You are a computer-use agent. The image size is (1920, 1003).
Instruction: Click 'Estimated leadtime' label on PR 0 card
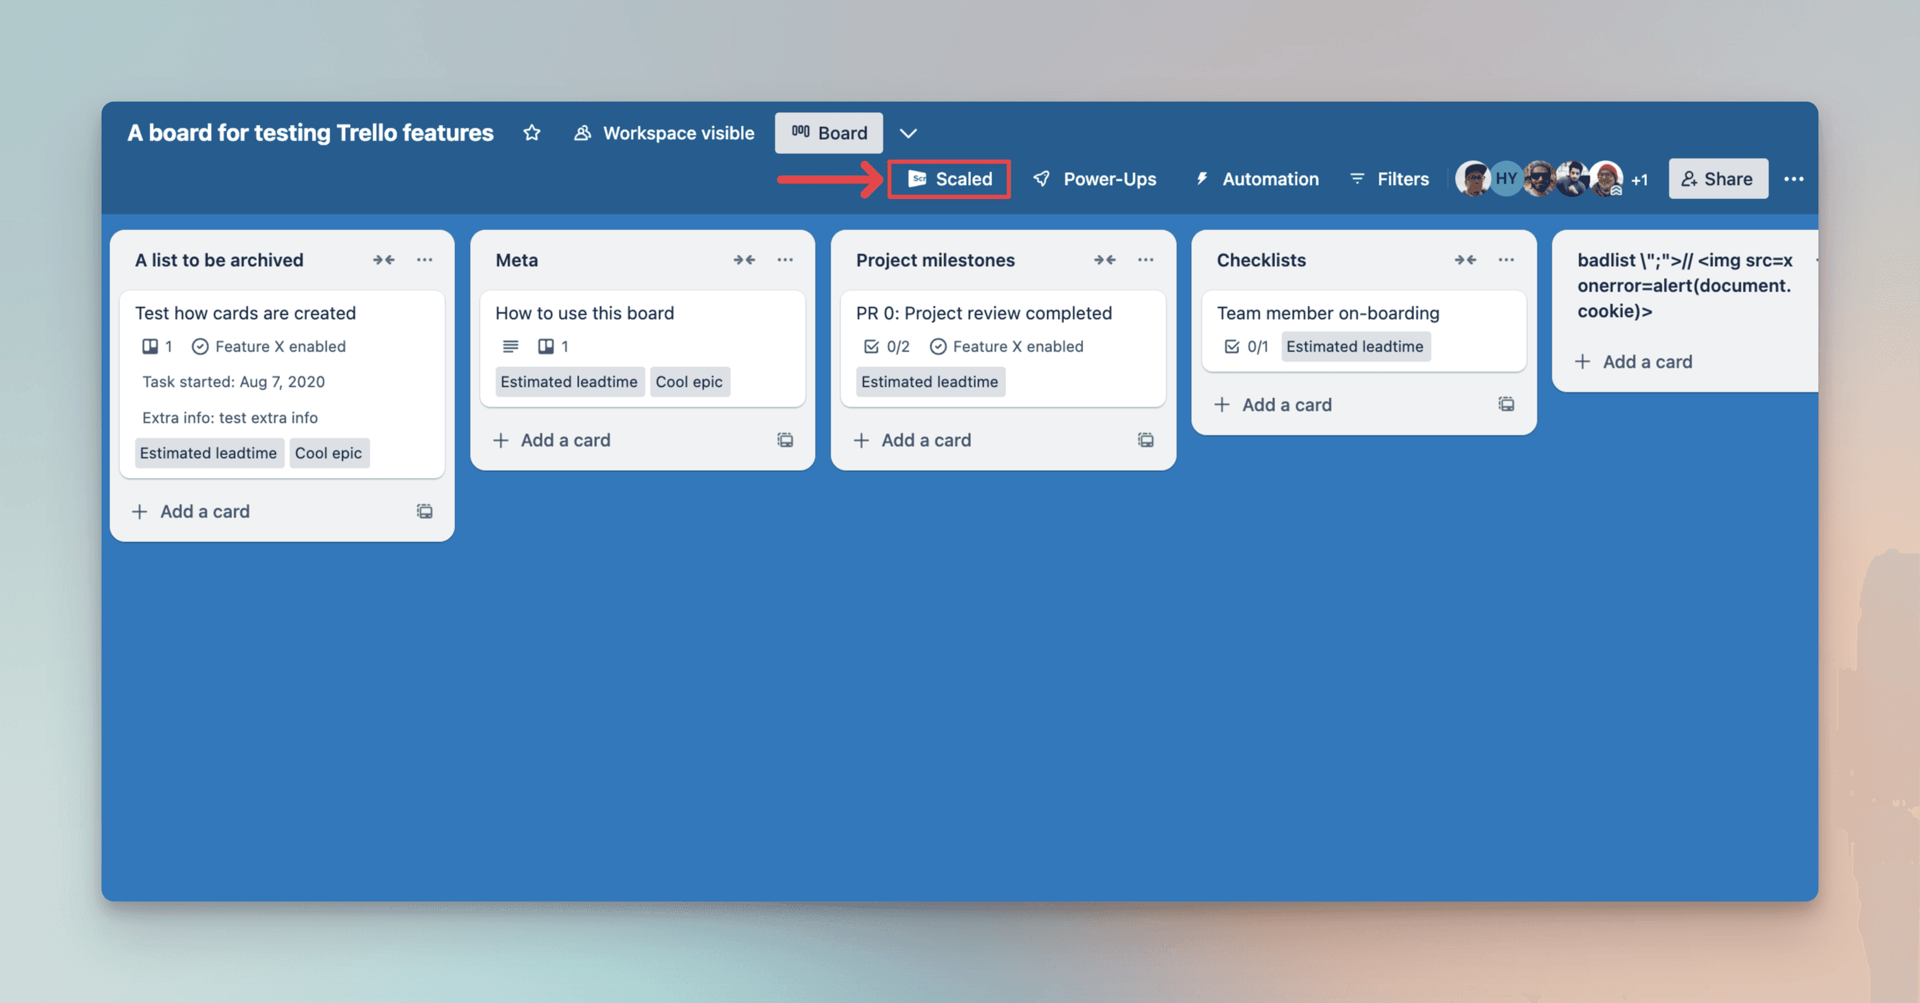(930, 382)
